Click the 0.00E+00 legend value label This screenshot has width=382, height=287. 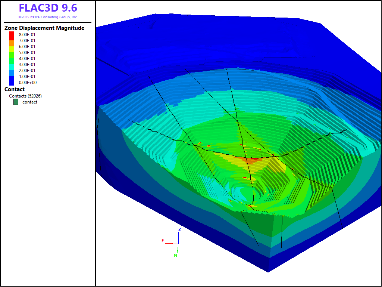click(x=27, y=83)
